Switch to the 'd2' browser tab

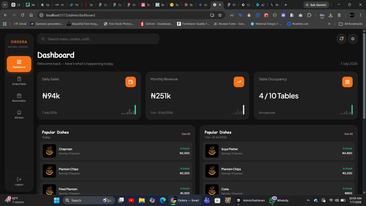260,5
